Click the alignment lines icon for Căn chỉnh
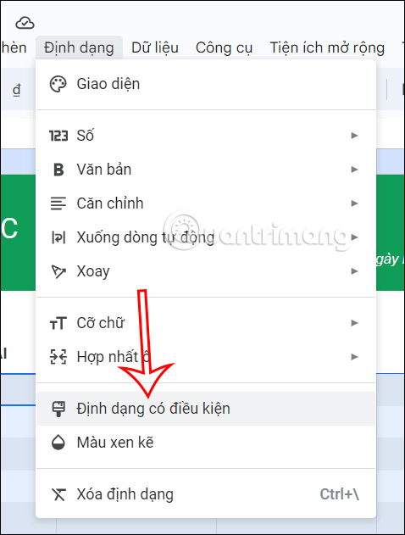 click(x=58, y=203)
